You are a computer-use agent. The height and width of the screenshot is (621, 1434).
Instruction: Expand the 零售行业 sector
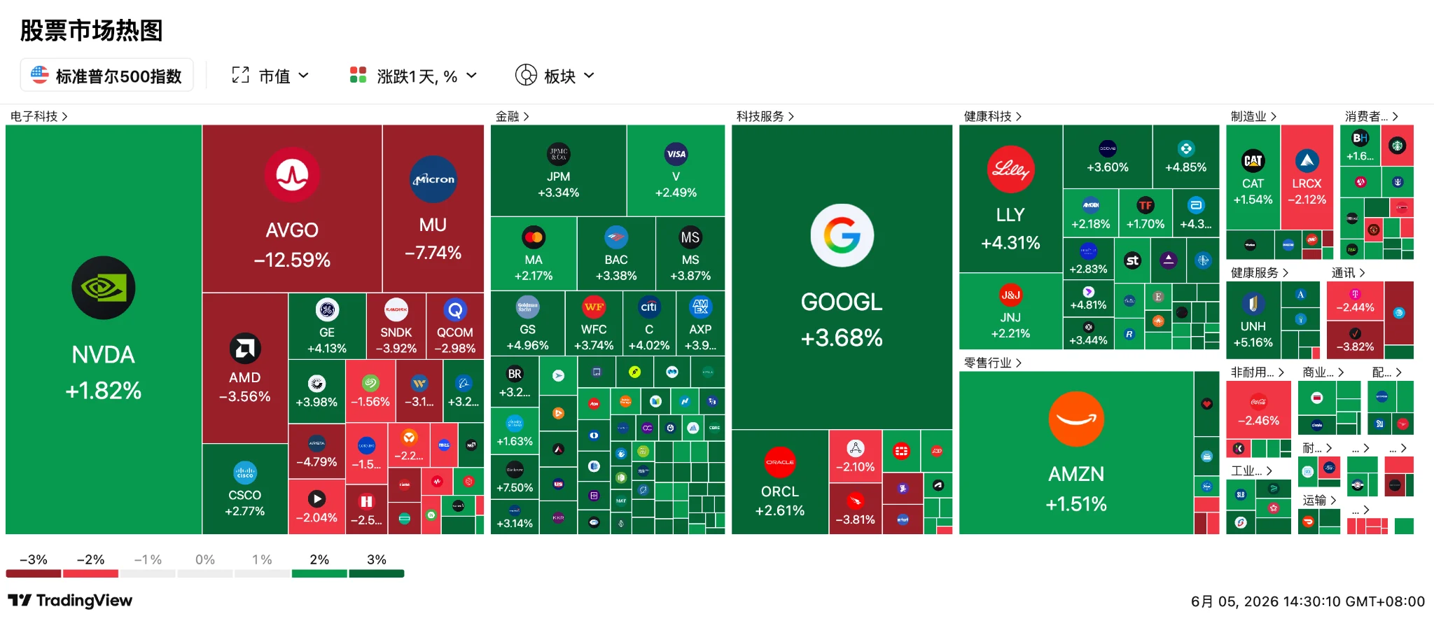pos(993,363)
